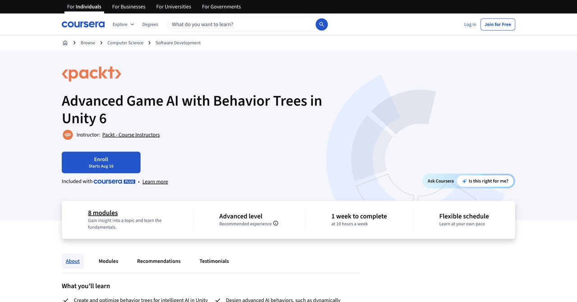Open the Recommended experience info icon

276,224
